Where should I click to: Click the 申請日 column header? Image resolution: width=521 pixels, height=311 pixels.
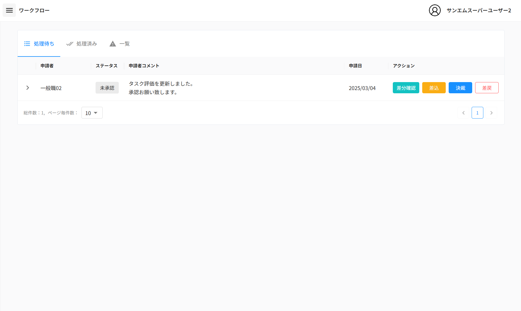point(355,66)
